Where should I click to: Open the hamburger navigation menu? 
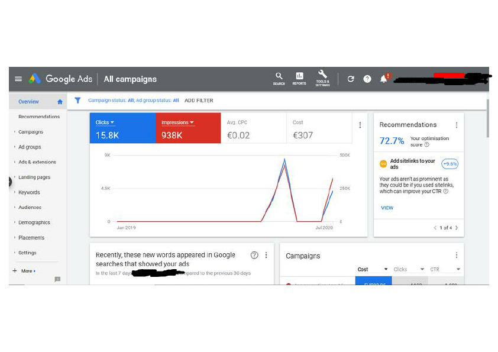point(18,79)
